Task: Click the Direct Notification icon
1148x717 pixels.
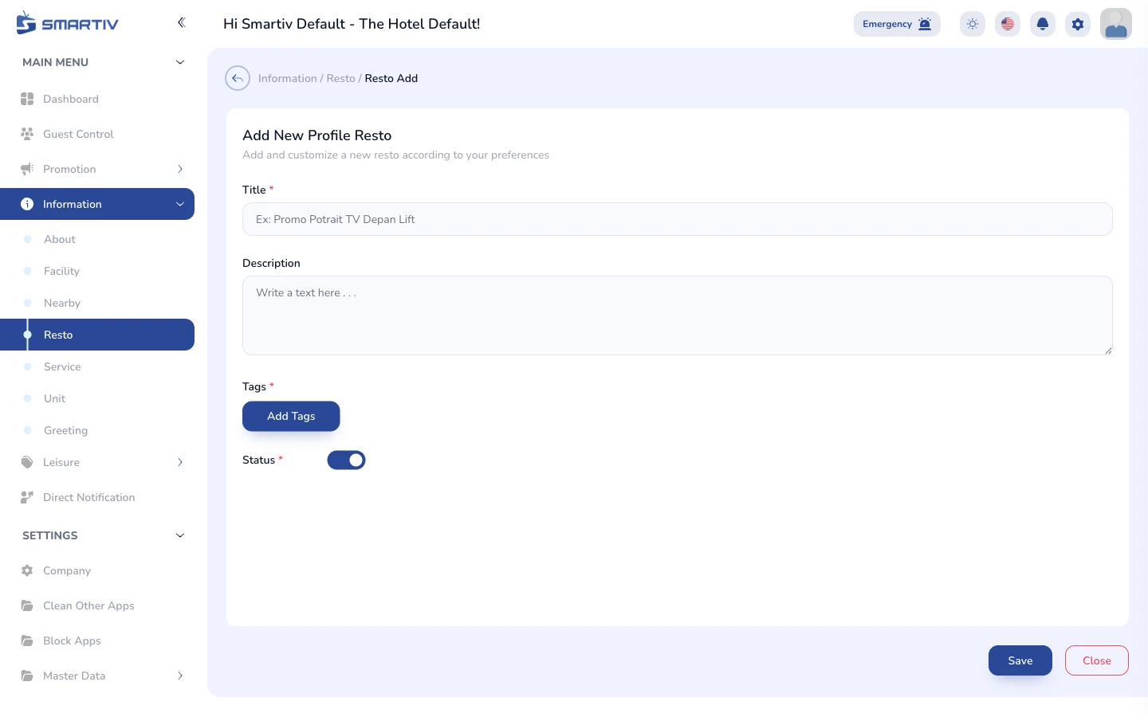Action: point(27,497)
